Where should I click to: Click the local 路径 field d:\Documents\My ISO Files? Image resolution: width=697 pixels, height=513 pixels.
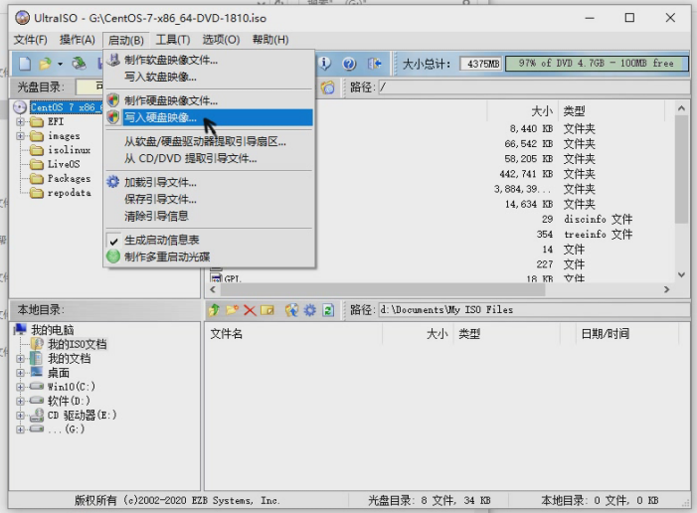tap(533, 310)
